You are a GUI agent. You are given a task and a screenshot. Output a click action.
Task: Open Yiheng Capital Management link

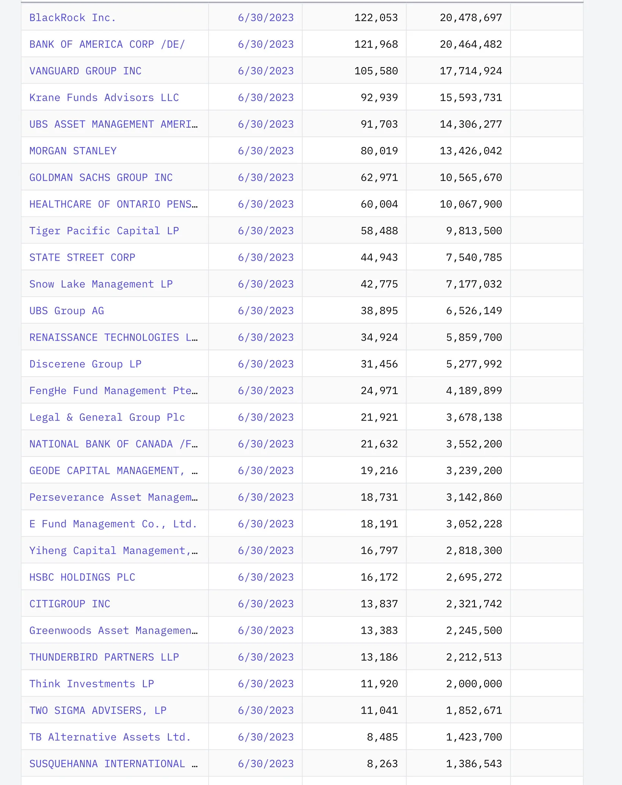[x=113, y=550]
